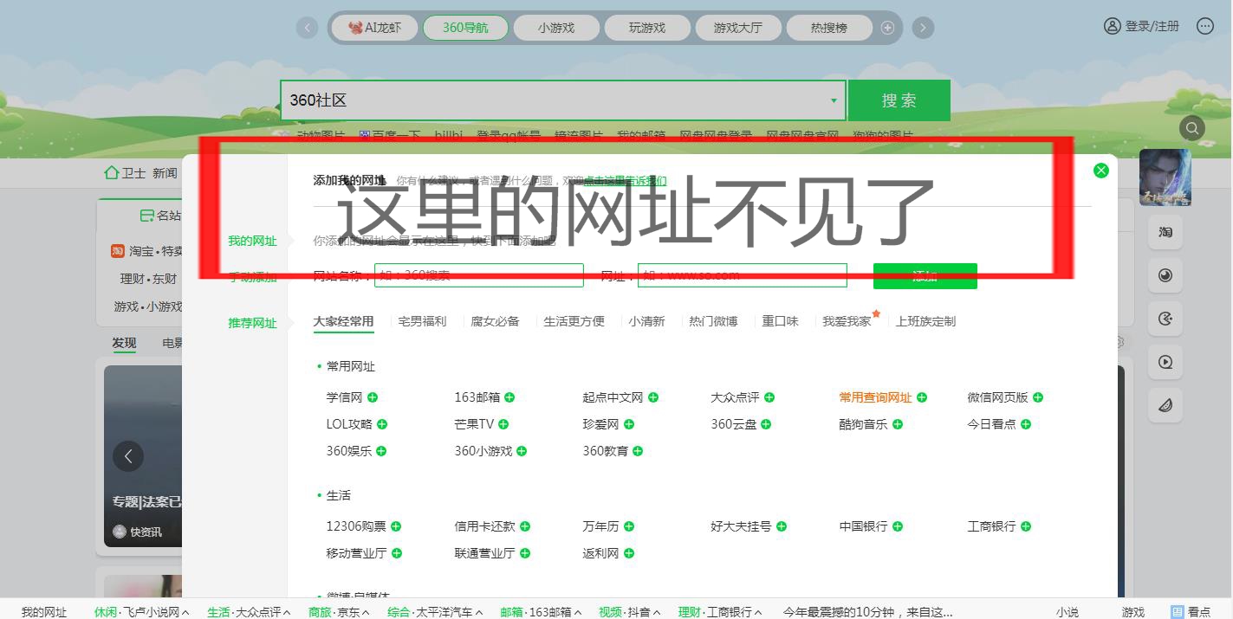This screenshot has width=1233, height=619.
Task: Click the 网站名称 input field
Action: (479, 275)
